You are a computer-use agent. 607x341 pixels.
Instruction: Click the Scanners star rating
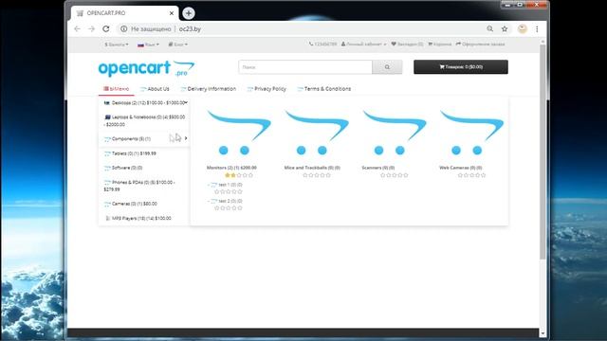[x=395, y=175]
